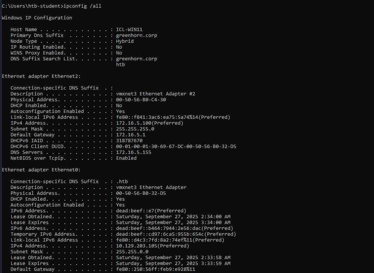
Task: Click the subnet mask 255.255.0.0
Action: pos(132,252)
